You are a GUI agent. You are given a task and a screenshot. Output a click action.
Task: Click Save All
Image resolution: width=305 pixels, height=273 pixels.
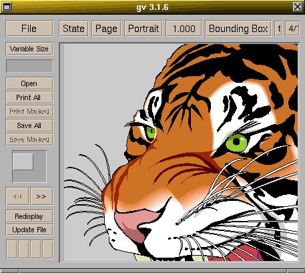point(29,125)
